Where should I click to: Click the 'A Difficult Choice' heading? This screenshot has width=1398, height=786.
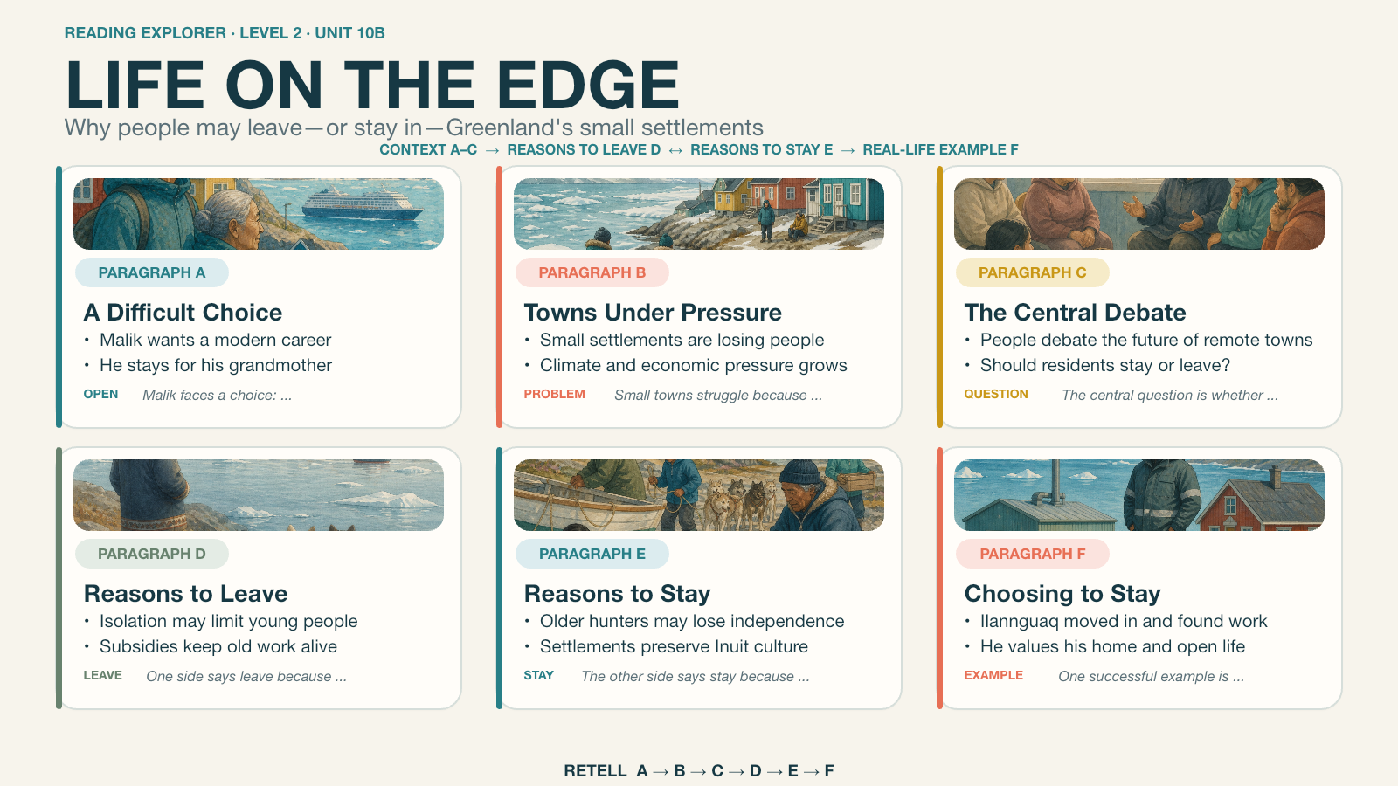point(183,313)
